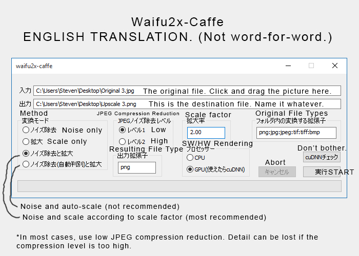Screen dimensions: 359x256
Task: Click the 実行 START button
Action: pos(322,172)
